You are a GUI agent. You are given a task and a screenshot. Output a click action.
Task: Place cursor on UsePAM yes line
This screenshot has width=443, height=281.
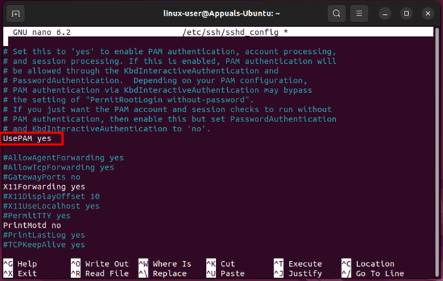pyautogui.click(x=28, y=138)
